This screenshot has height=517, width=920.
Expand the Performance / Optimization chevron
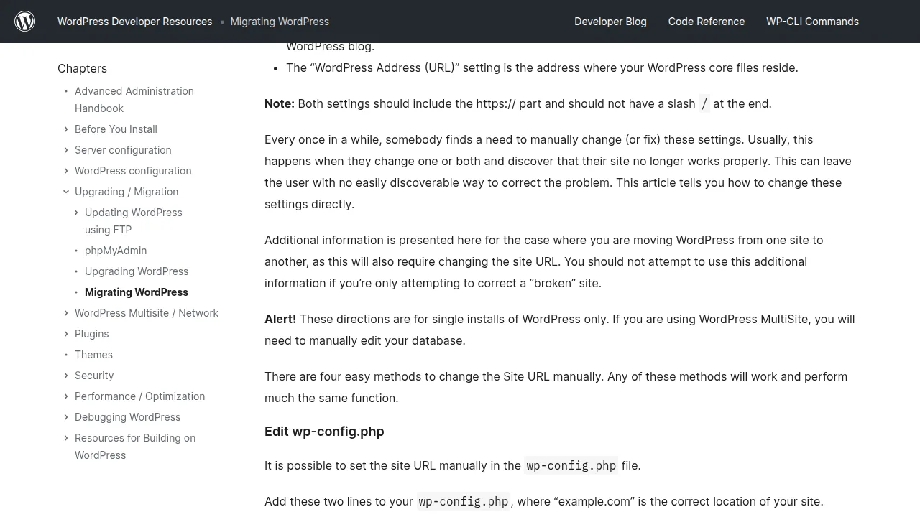coord(66,396)
